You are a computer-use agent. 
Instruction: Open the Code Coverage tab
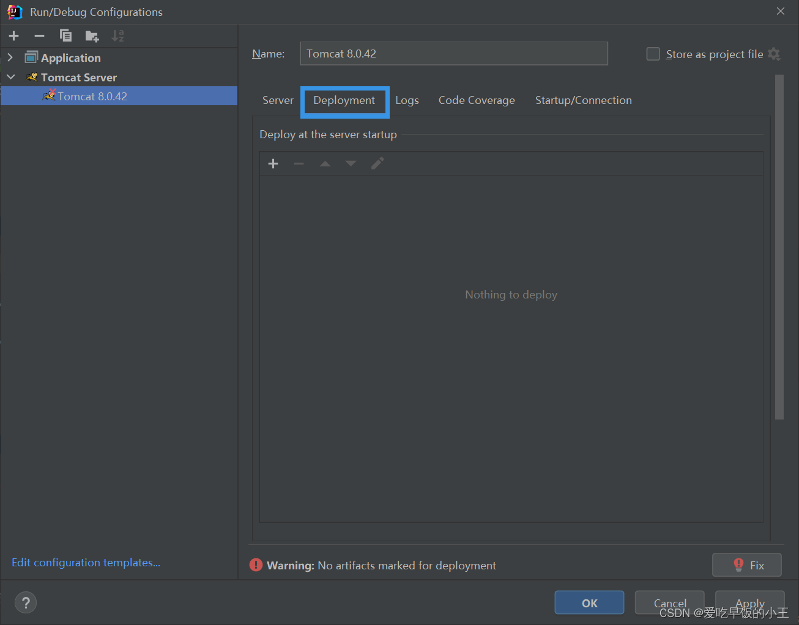[477, 100]
